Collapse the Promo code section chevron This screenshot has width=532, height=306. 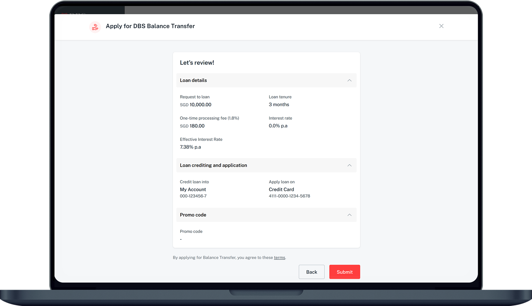(x=349, y=215)
